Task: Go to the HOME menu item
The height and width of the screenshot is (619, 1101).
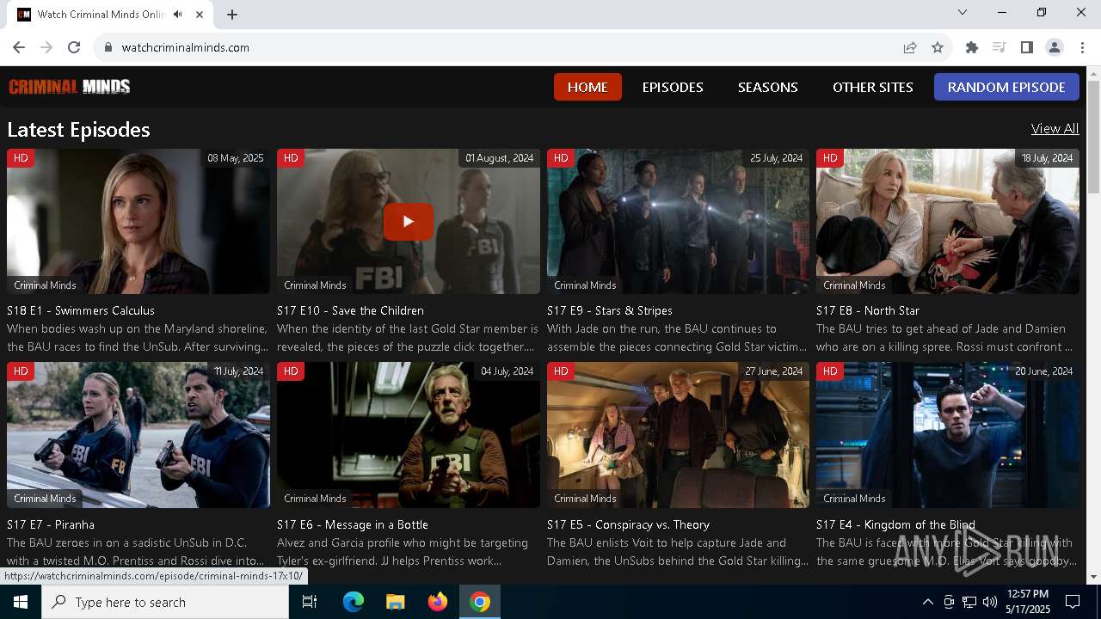Action: (587, 87)
